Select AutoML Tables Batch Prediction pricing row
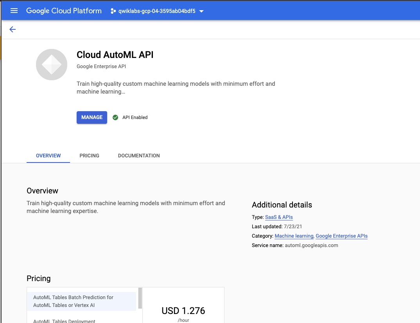The width and height of the screenshot is (420, 323). tap(82, 301)
